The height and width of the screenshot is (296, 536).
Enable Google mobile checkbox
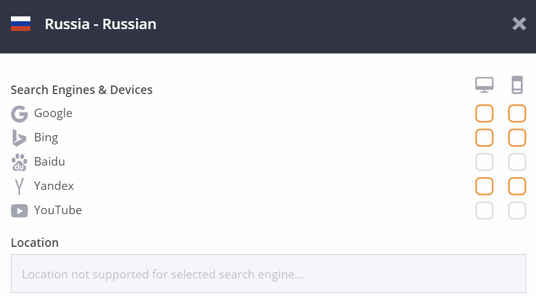pyautogui.click(x=517, y=113)
